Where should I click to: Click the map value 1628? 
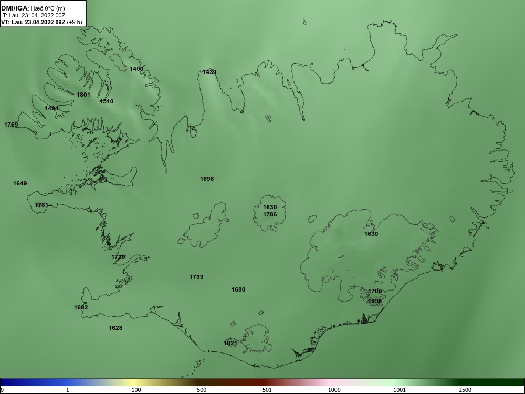(115, 328)
